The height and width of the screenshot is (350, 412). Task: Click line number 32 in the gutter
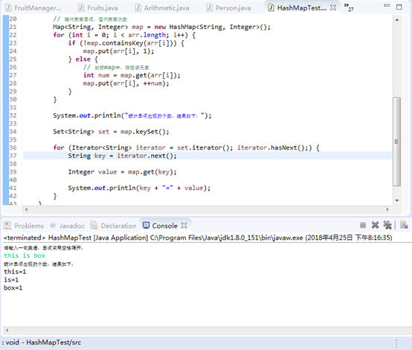tap(13, 115)
